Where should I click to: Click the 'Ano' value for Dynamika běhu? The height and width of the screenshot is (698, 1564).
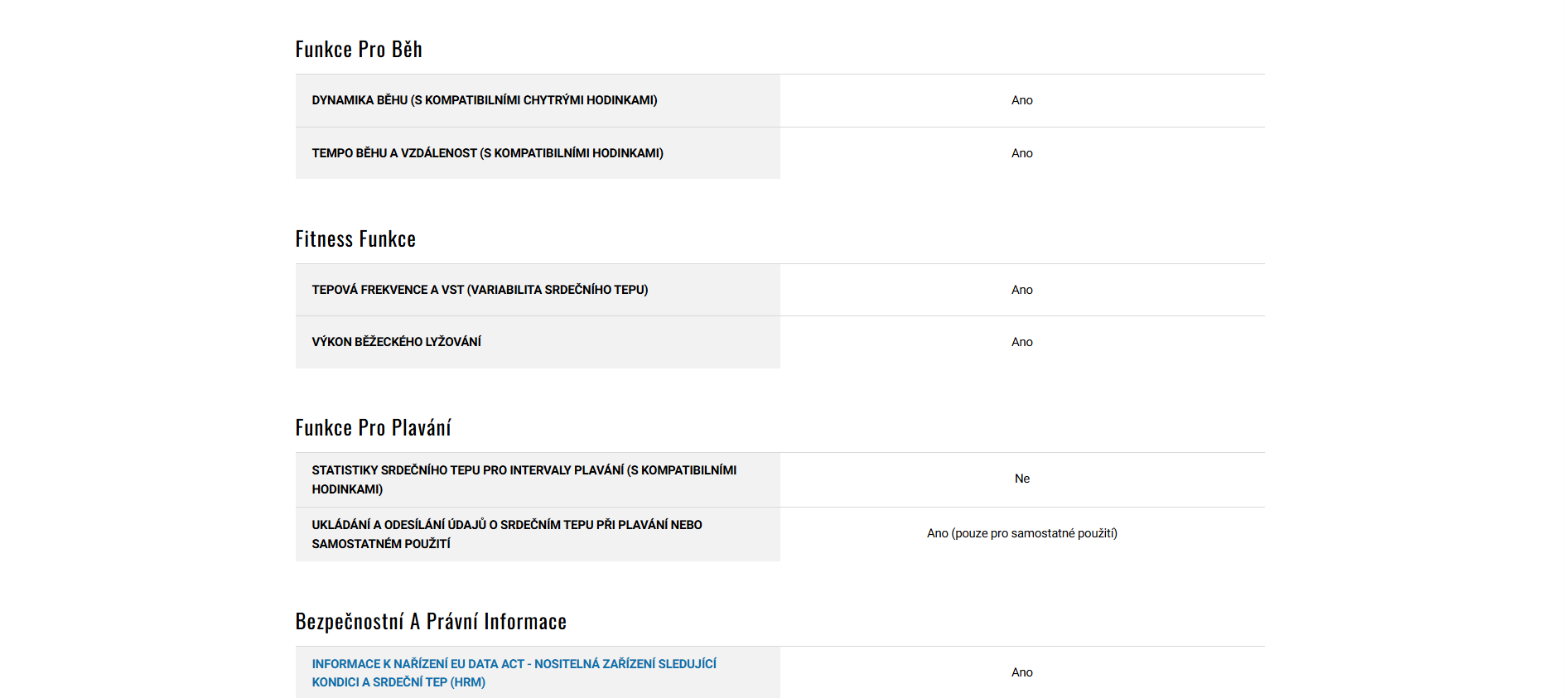pyautogui.click(x=1021, y=100)
